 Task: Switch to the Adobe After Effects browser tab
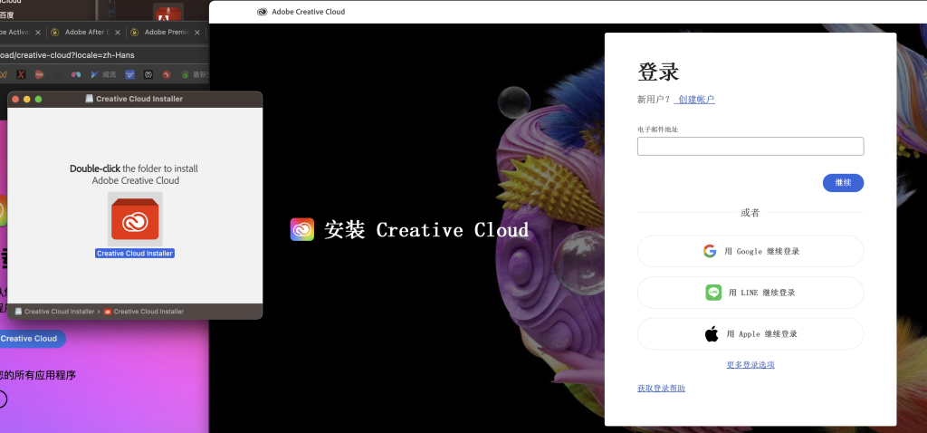click(x=86, y=32)
